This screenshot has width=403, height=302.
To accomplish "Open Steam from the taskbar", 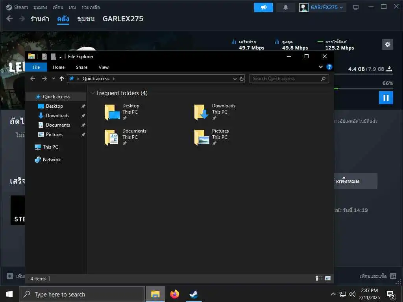I will pyautogui.click(x=194, y=294).
